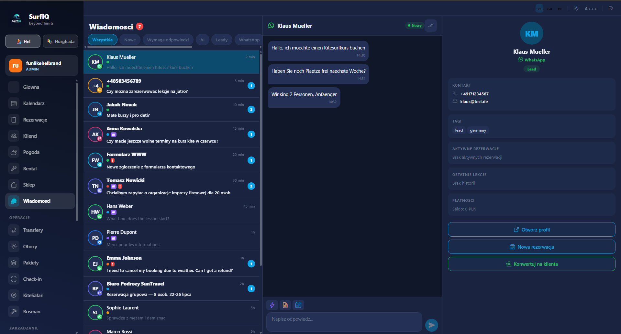Click Nowa rezerwacja button
Screen dimensions: 621x334
pyautogui.click(x=532, y=247)
